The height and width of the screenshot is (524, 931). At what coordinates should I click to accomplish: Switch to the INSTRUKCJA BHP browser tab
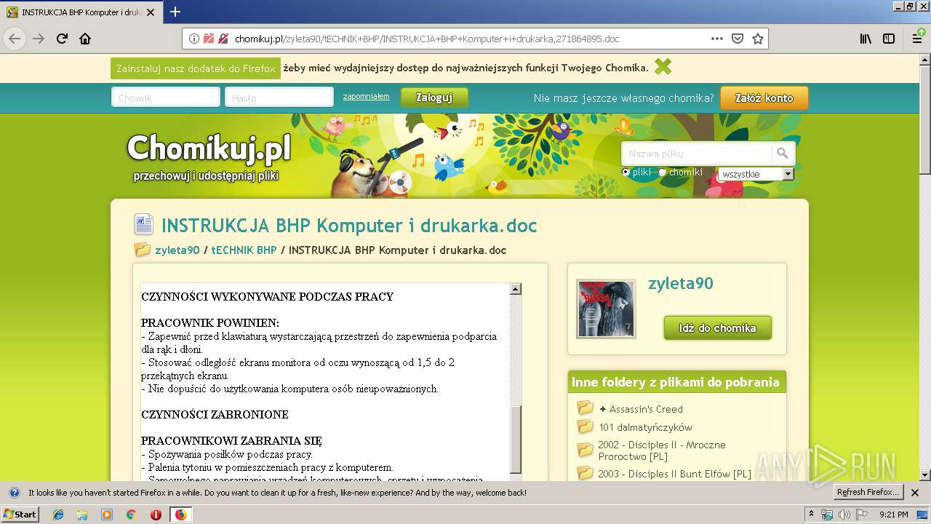pyautogui.click(x=81, y=12)
